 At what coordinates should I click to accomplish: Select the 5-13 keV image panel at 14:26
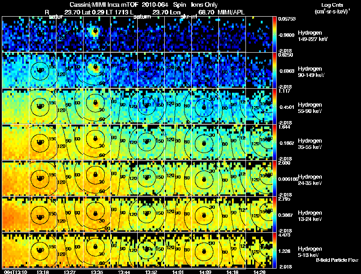coord(259,250)
